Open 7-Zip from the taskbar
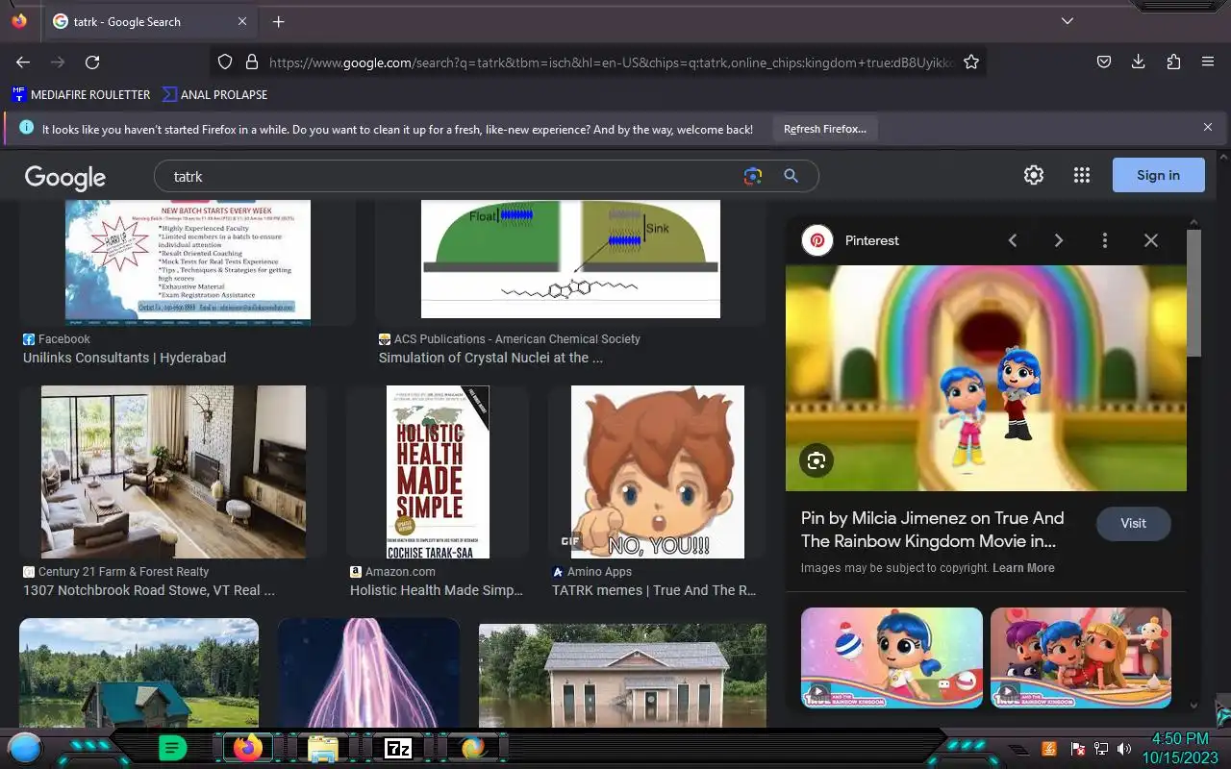Image resolution: width=1231 pixels, height=769 pixels. tap(397, 748)
